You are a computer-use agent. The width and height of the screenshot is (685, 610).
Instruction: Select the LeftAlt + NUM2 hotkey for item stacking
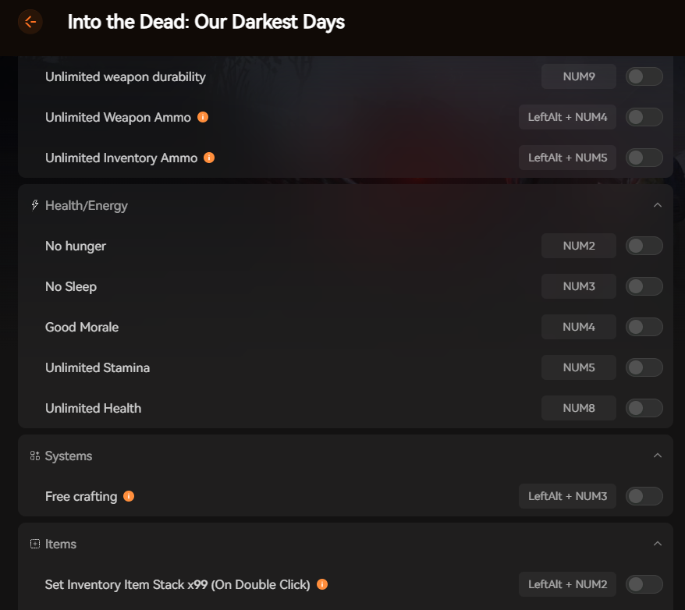pos(567,584)
